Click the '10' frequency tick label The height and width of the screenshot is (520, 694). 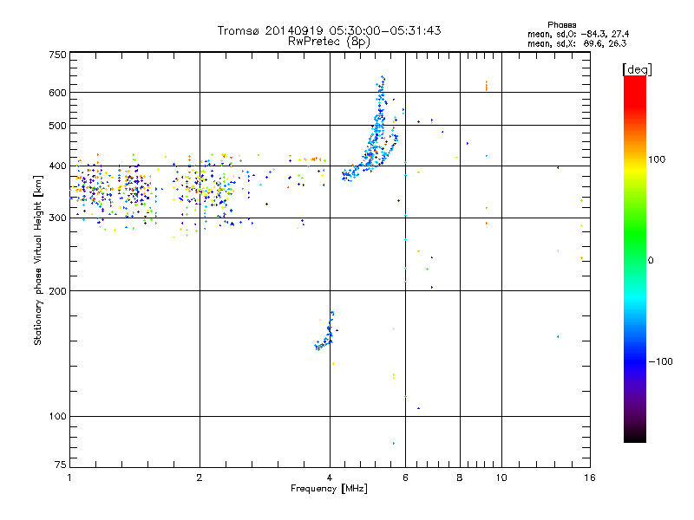[501, 478]
